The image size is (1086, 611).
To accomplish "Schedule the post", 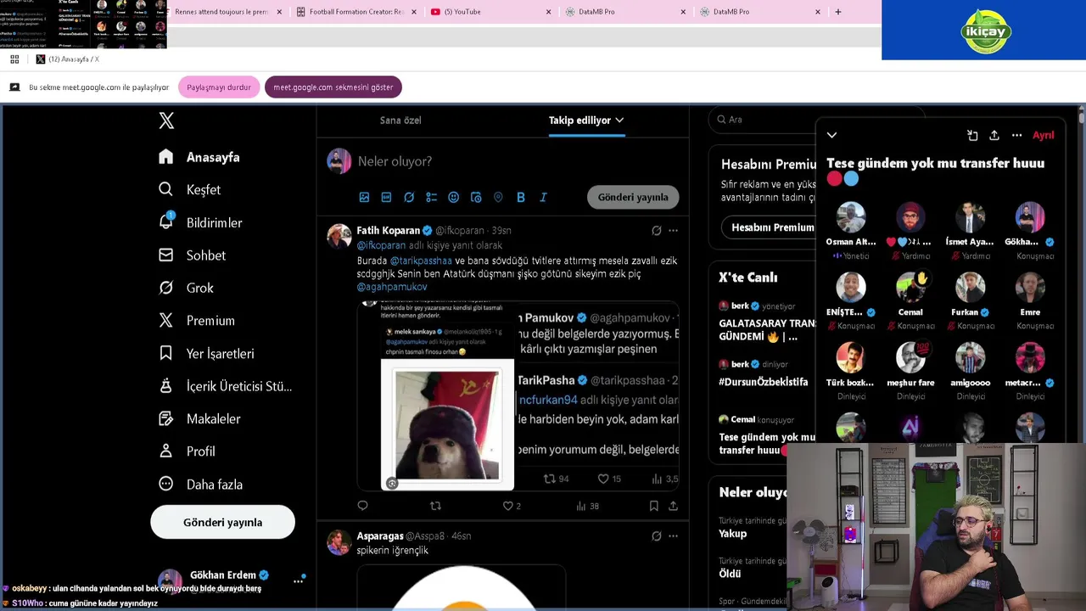I will (x=476, y=197).
